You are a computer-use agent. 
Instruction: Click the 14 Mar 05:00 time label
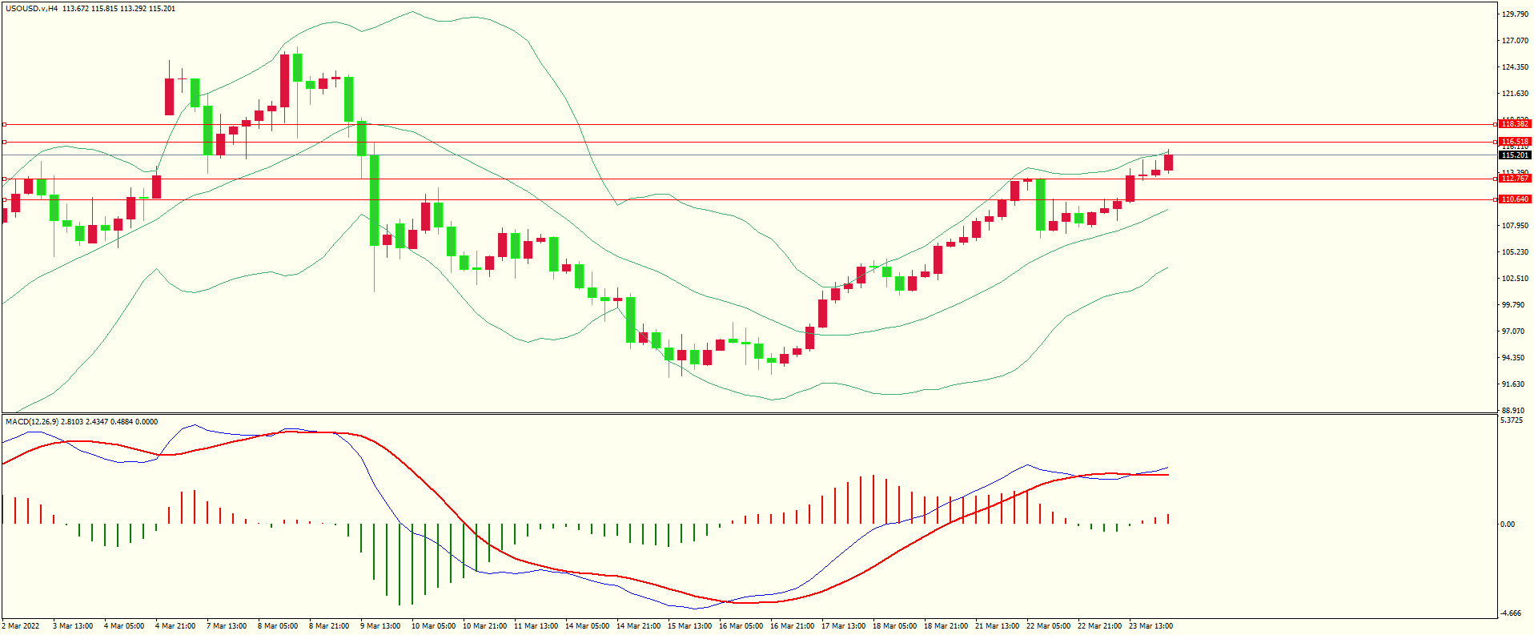[587, 626]
